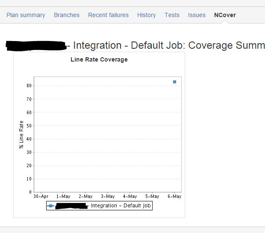Click the blue data point on 6-May
The image size is (265, 233).
click(x=174, y=82)
